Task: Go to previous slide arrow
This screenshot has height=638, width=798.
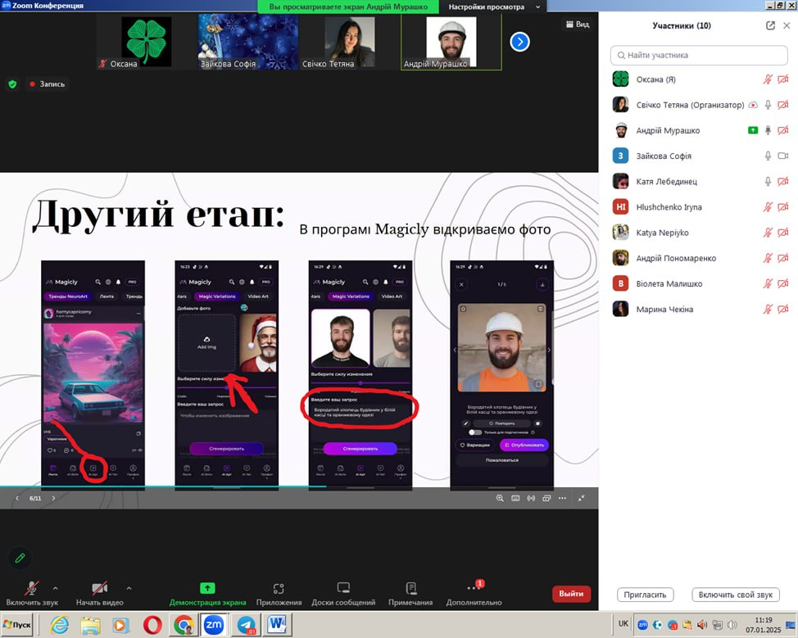Action: (x=17, y=498)
